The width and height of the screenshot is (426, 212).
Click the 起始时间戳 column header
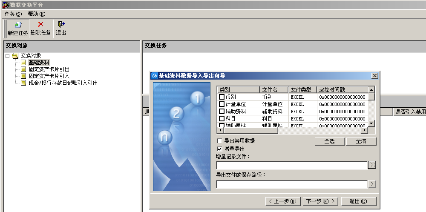pyautogui.click(x=343, y=89)
